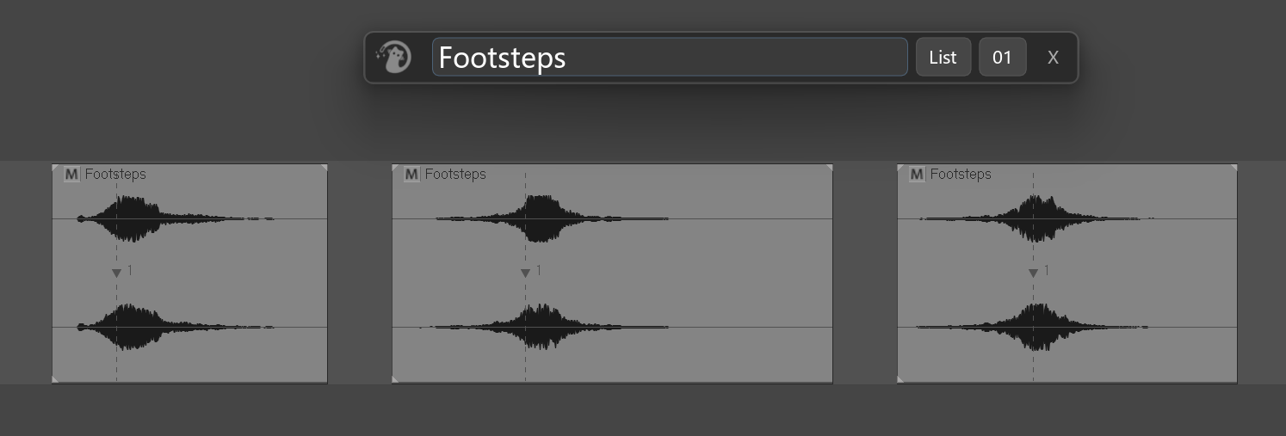Mute the first Footsteps clip with M
The height and width of the screenshot is (436, 1286).
[71, 175]
